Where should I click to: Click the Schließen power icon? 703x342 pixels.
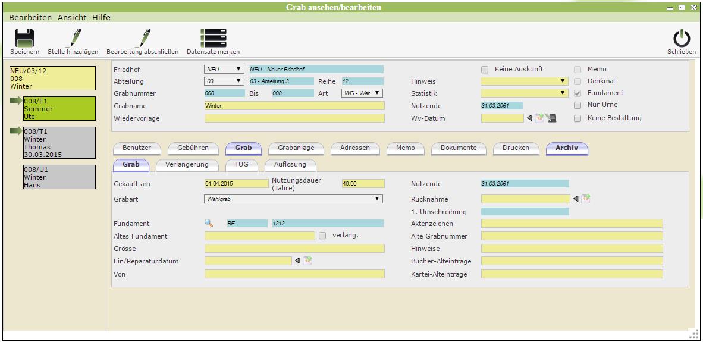pos(682,39)
